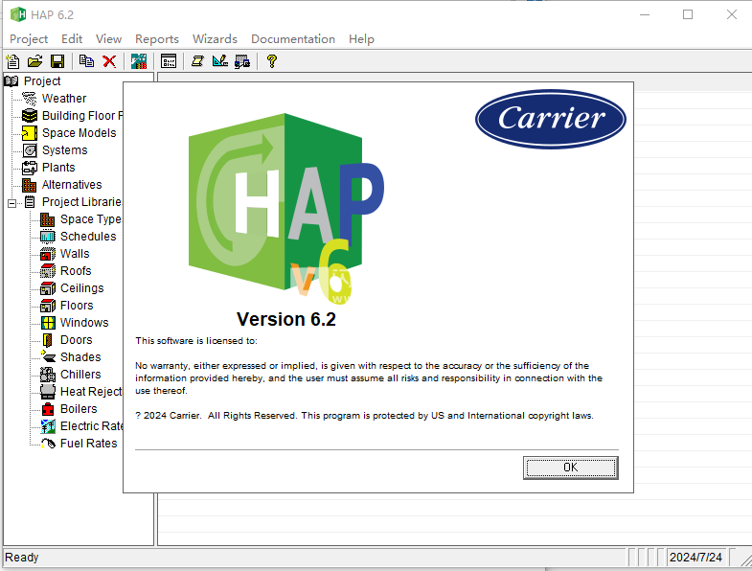Select the Space Types library label
752x571 pixels.
pos(91,219)
